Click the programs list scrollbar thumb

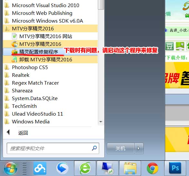[x=101, y=5]
